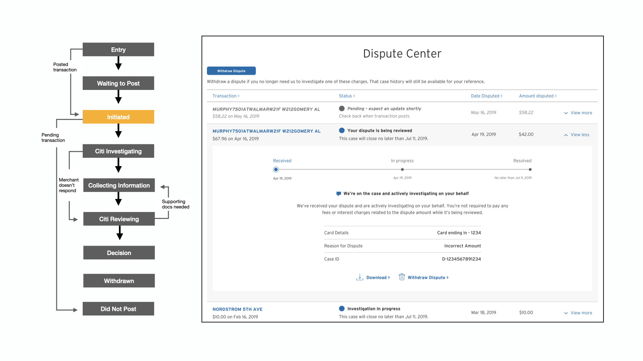Click the download arrow icon
This screenshot has height=361, width=643.
tap(359, 277)
